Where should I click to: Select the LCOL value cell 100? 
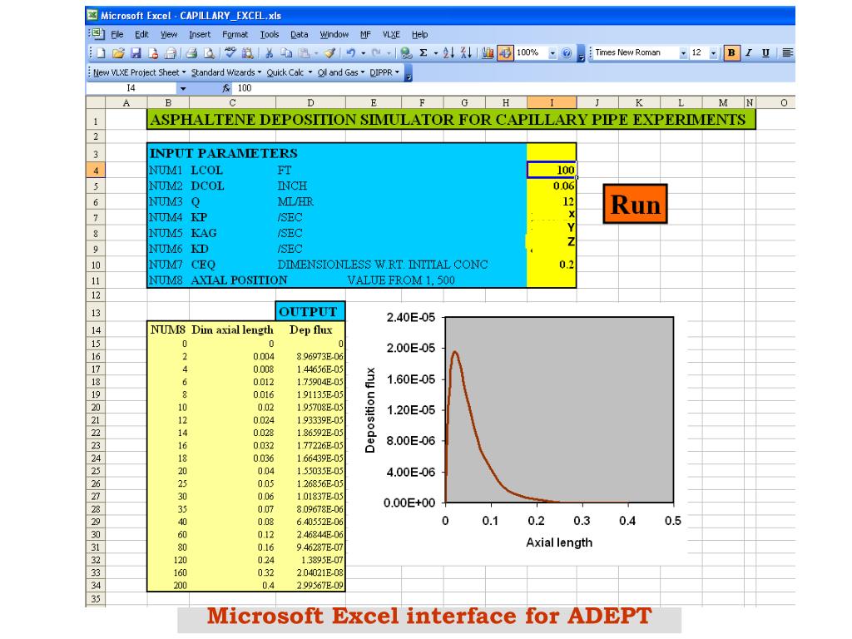[552, 170]
